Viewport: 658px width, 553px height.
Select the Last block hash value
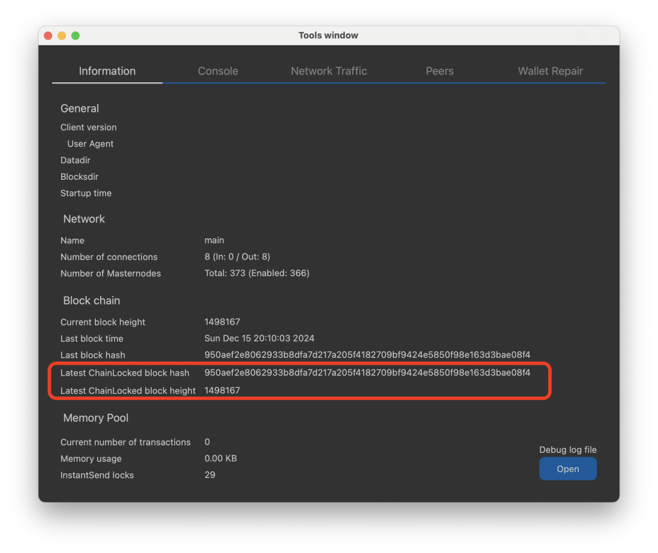tap(367, 355)
